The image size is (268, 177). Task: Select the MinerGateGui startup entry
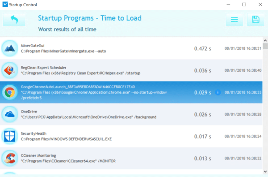click(x=131, y=48)
